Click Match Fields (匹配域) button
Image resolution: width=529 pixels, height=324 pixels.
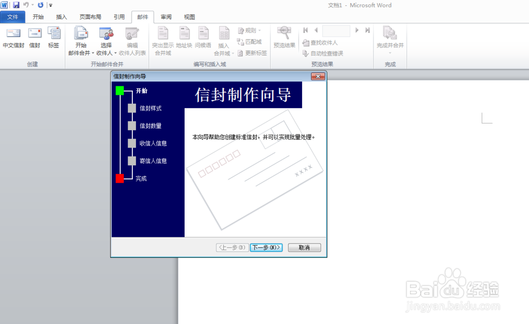(x=249, y=41)
